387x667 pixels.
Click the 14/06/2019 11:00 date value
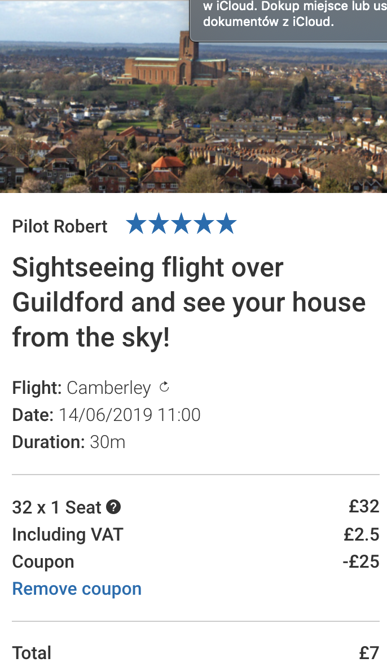tap(129, 415)
